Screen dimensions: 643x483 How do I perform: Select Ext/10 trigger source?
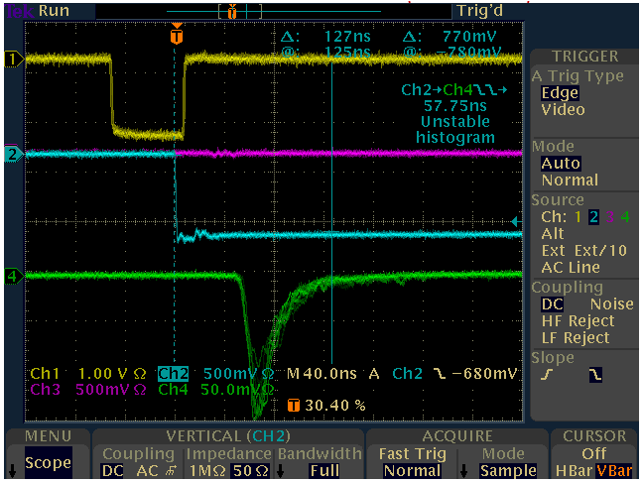point(600,251)
